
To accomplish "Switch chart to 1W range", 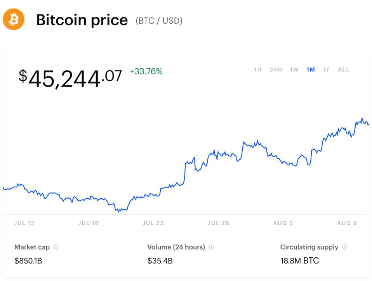I will coord(294,70).
